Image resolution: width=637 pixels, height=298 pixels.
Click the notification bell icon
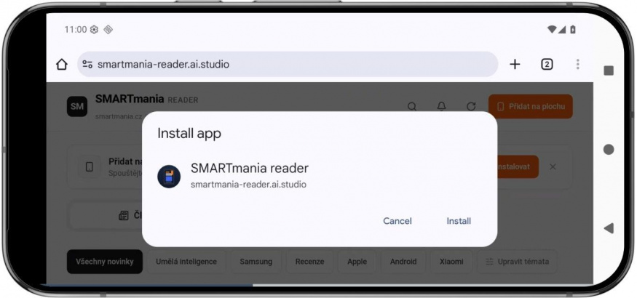(x=442, y=107)
